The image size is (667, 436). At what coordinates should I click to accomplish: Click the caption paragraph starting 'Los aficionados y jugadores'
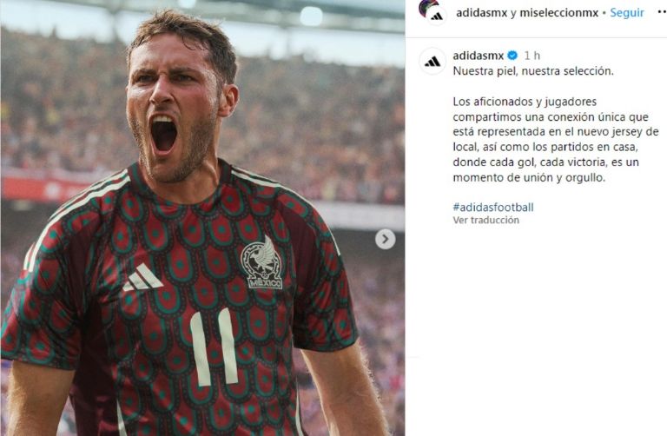(556, 140)
